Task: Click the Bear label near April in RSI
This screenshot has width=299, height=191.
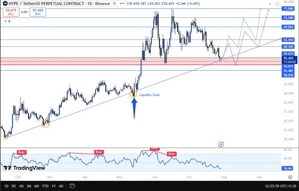Action: tap(99, 152)
